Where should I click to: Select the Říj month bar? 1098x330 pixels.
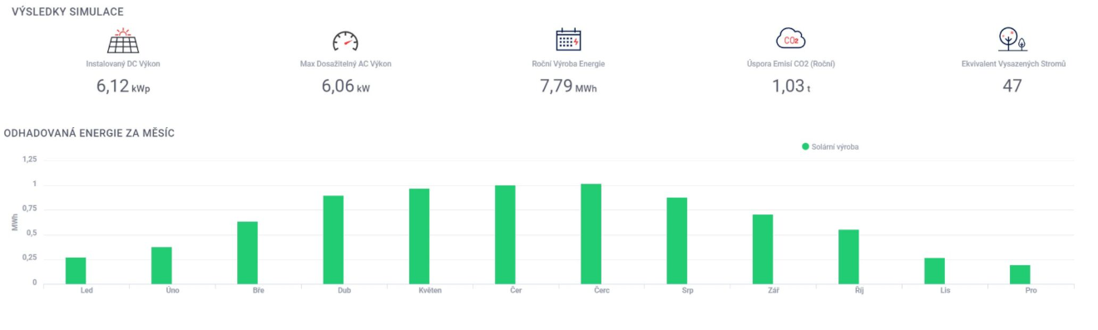pos(848,257)
